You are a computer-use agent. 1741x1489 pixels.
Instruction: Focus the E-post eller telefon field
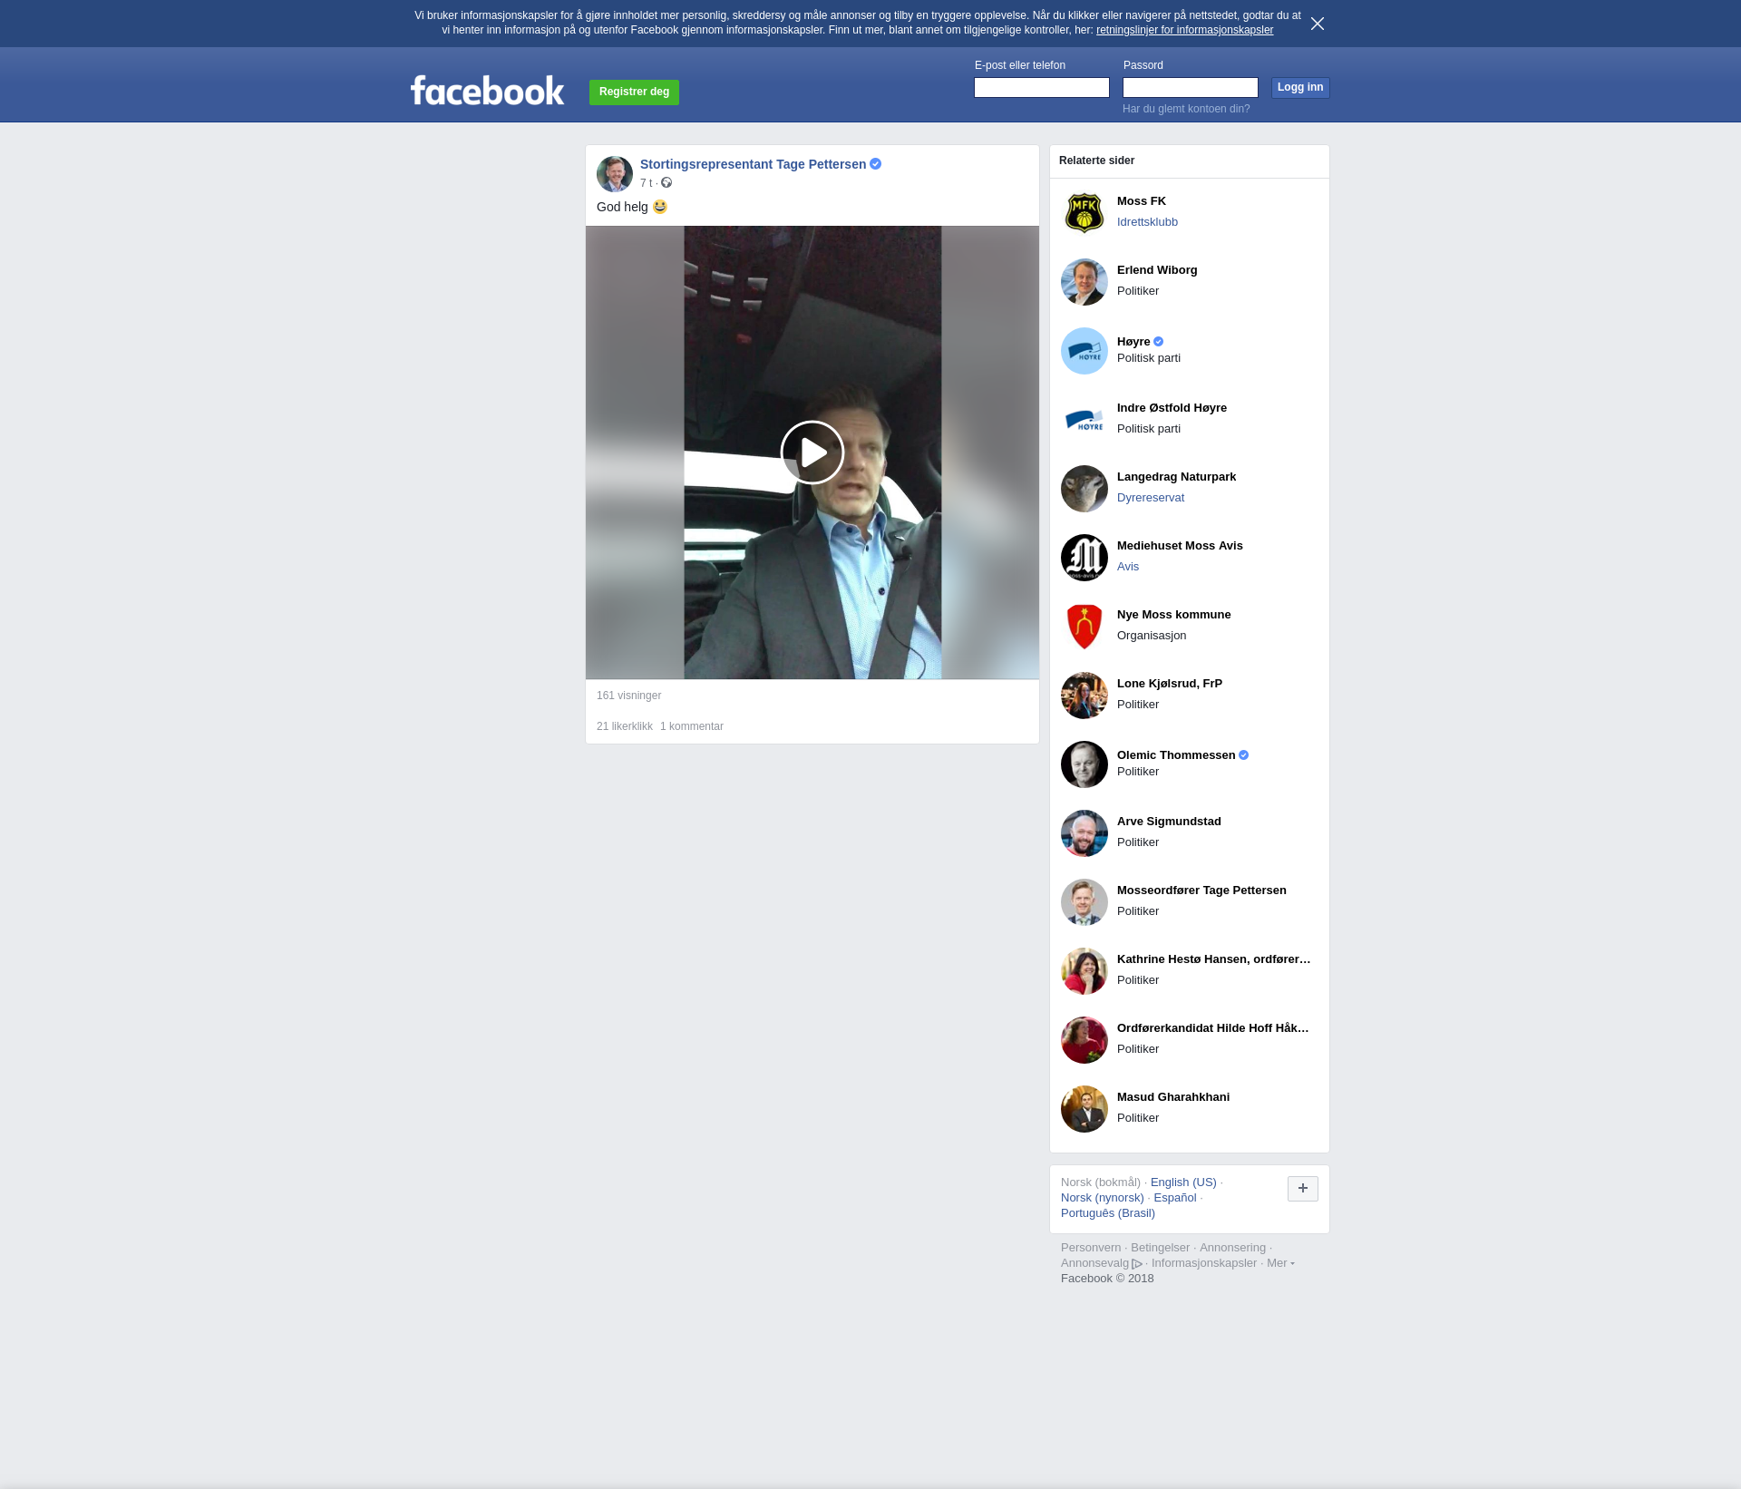1041,88
